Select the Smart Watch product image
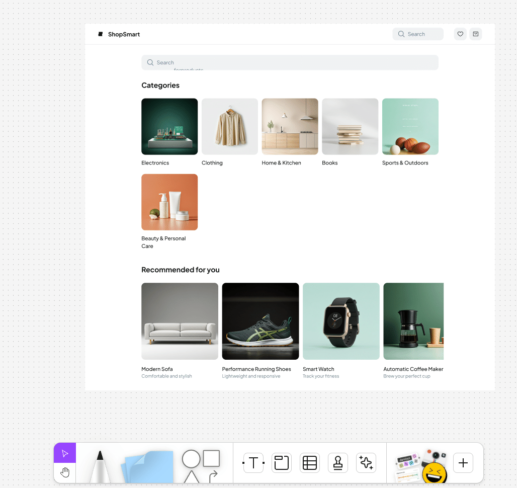This screenshot has height=488, width=517. click(341, 321)
